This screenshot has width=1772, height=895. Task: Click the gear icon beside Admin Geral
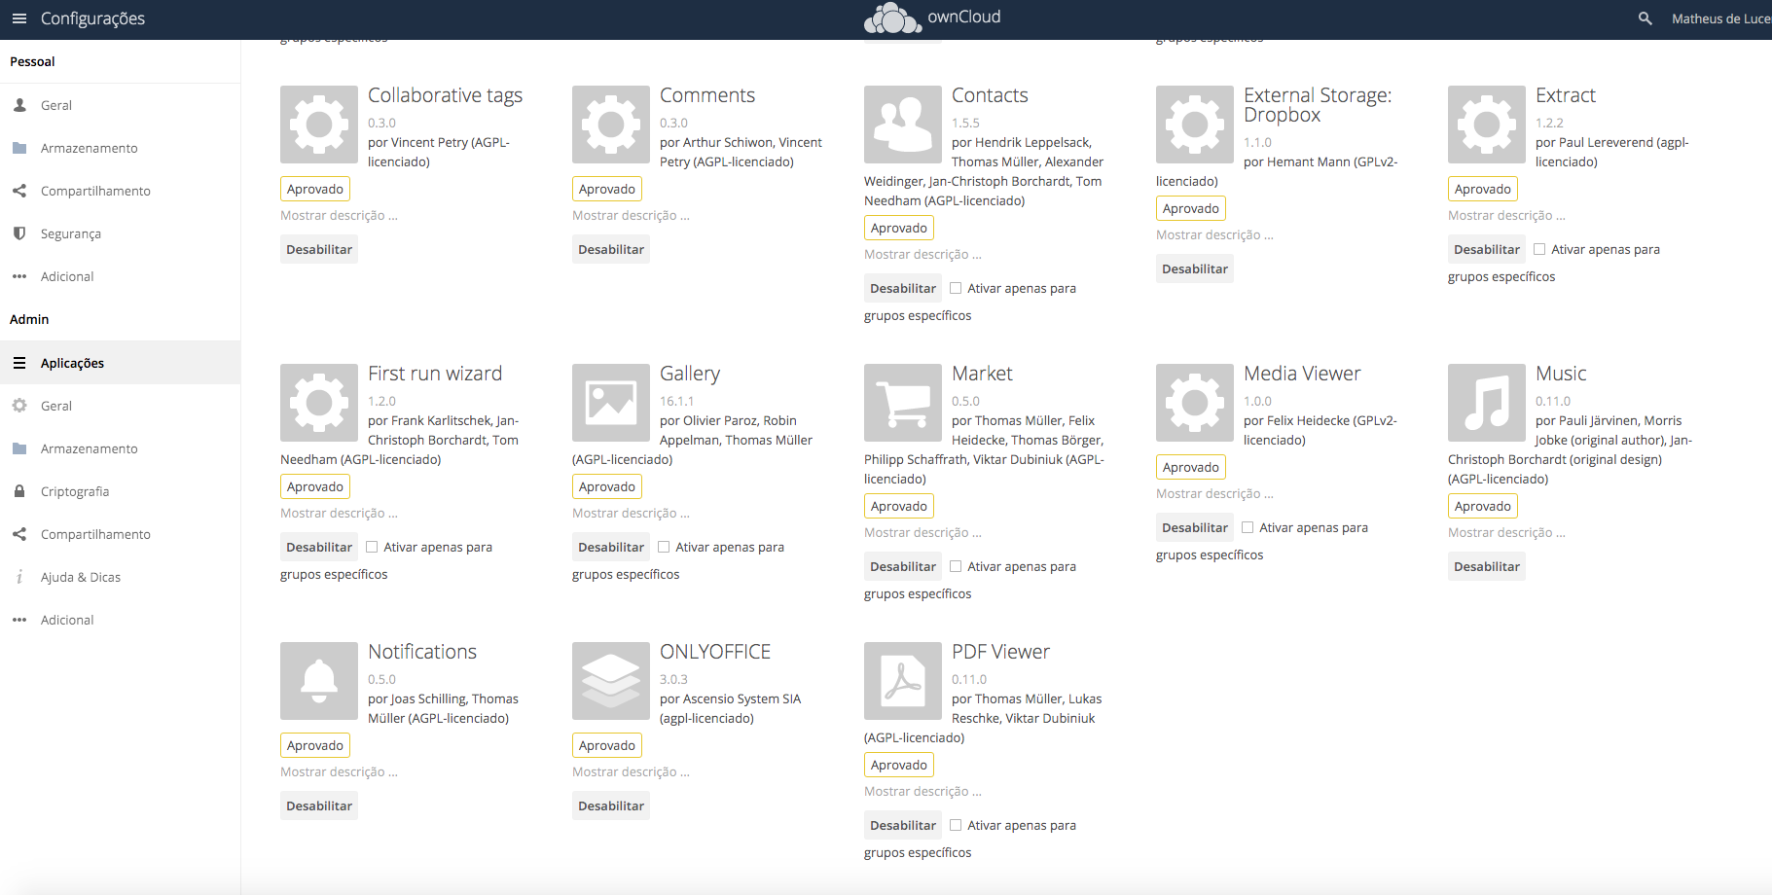click(19, 406)
